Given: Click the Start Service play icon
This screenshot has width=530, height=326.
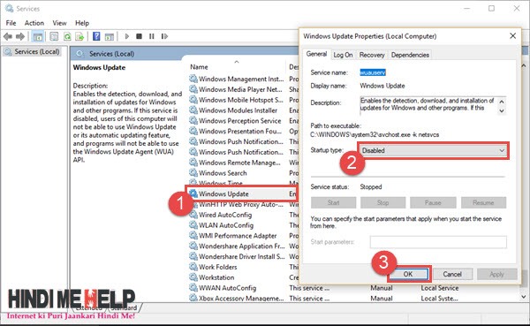Looking at the screenshot, I should pyautogui.click(x=126, y=36).
